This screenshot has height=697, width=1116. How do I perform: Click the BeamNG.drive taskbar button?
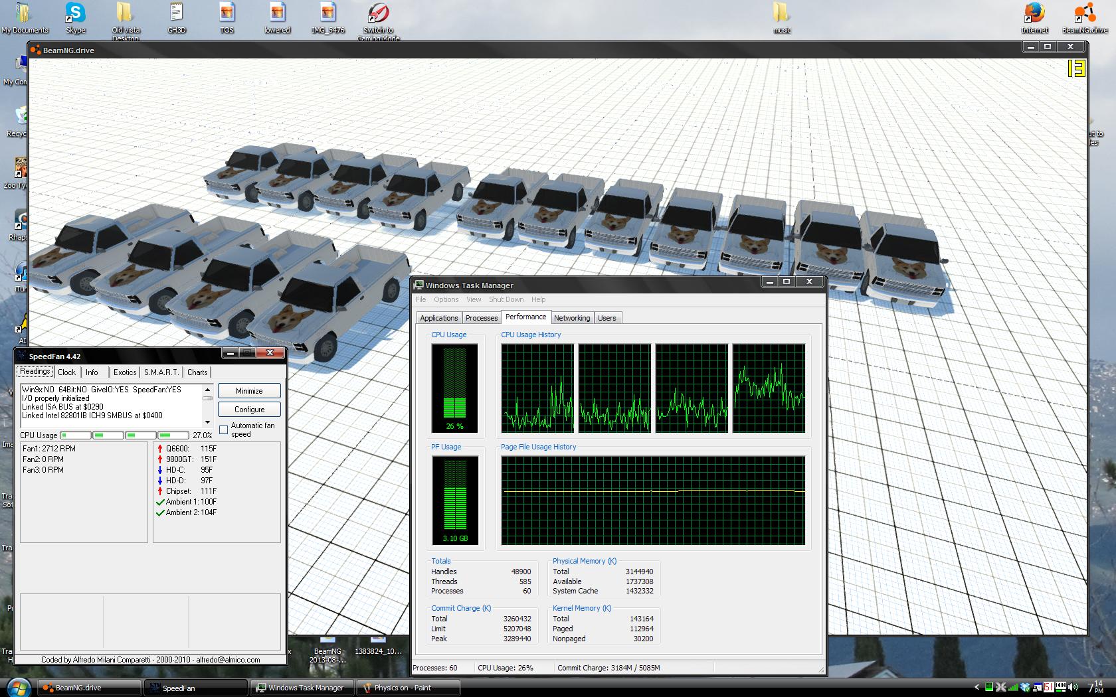90,688
